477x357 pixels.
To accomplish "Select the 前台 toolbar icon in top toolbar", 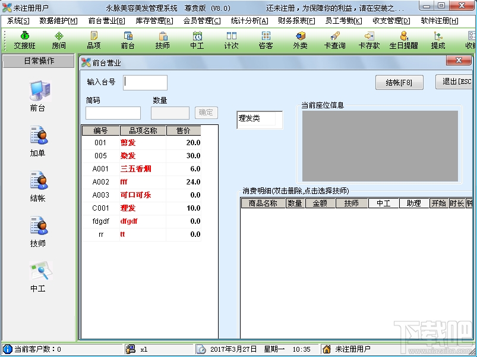I will [x=128, y=40].
